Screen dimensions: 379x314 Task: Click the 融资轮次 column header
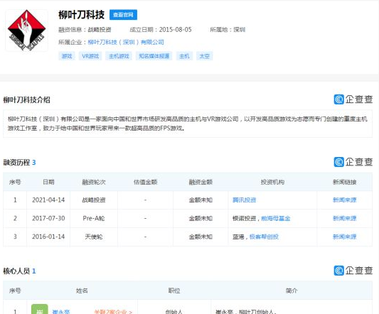tap(94, 182)
